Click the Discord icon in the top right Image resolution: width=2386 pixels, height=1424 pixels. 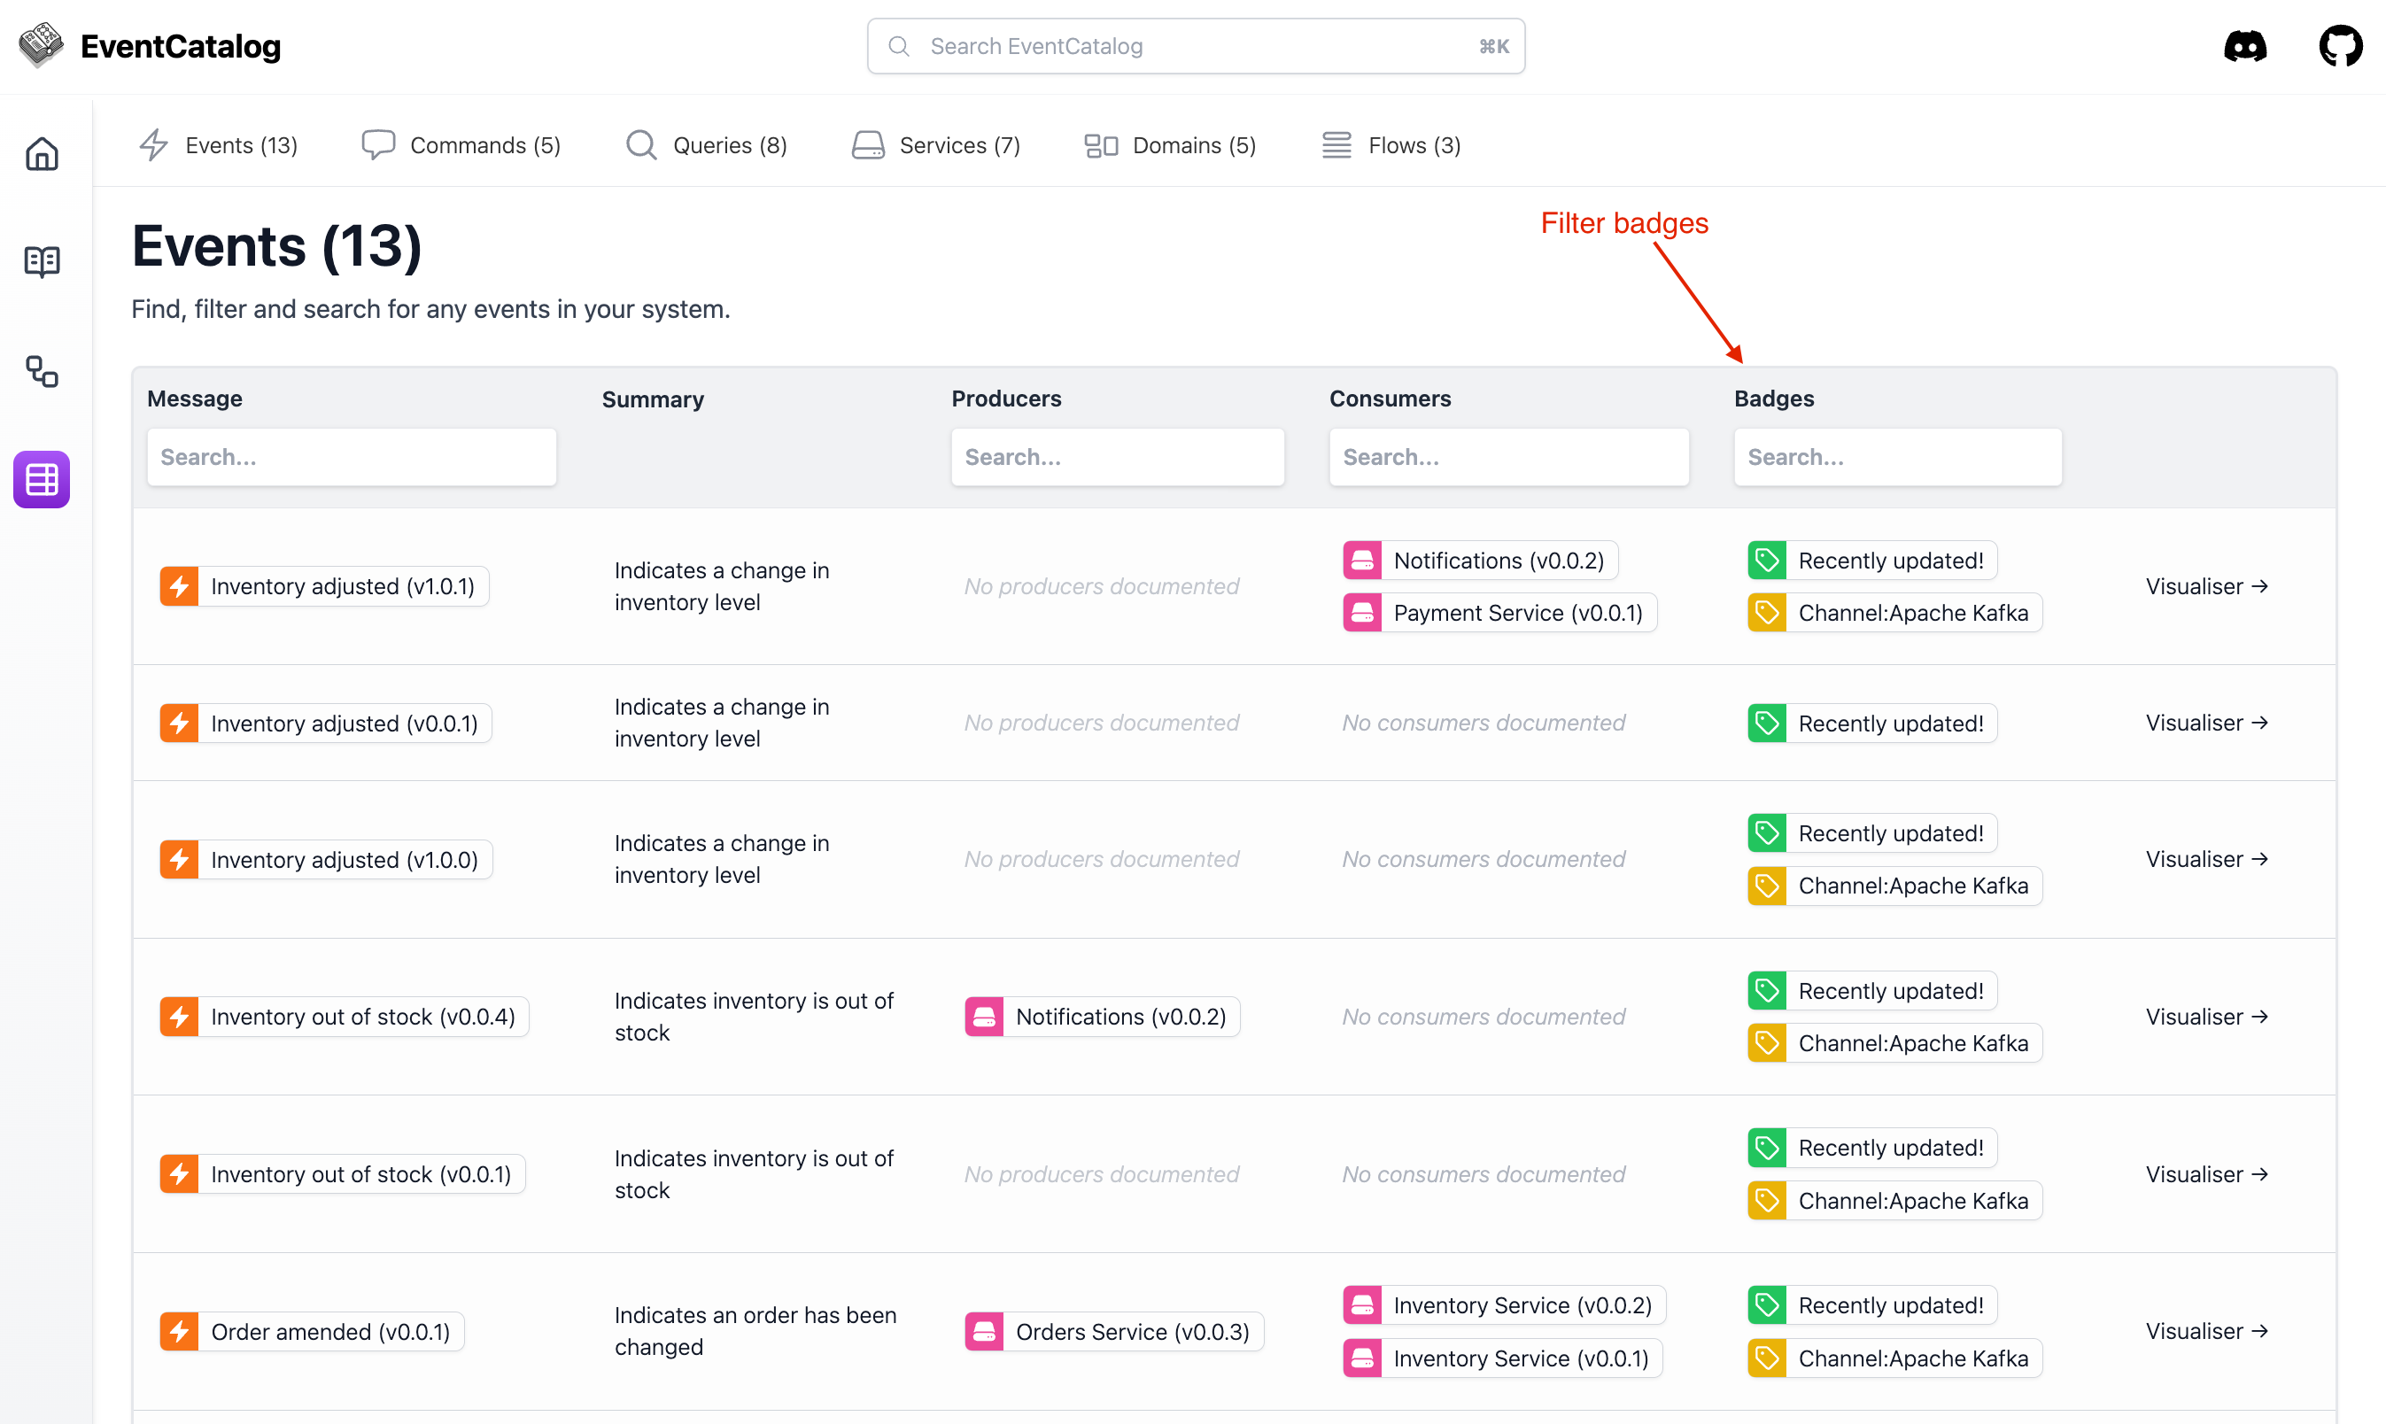coord(2245,46)
